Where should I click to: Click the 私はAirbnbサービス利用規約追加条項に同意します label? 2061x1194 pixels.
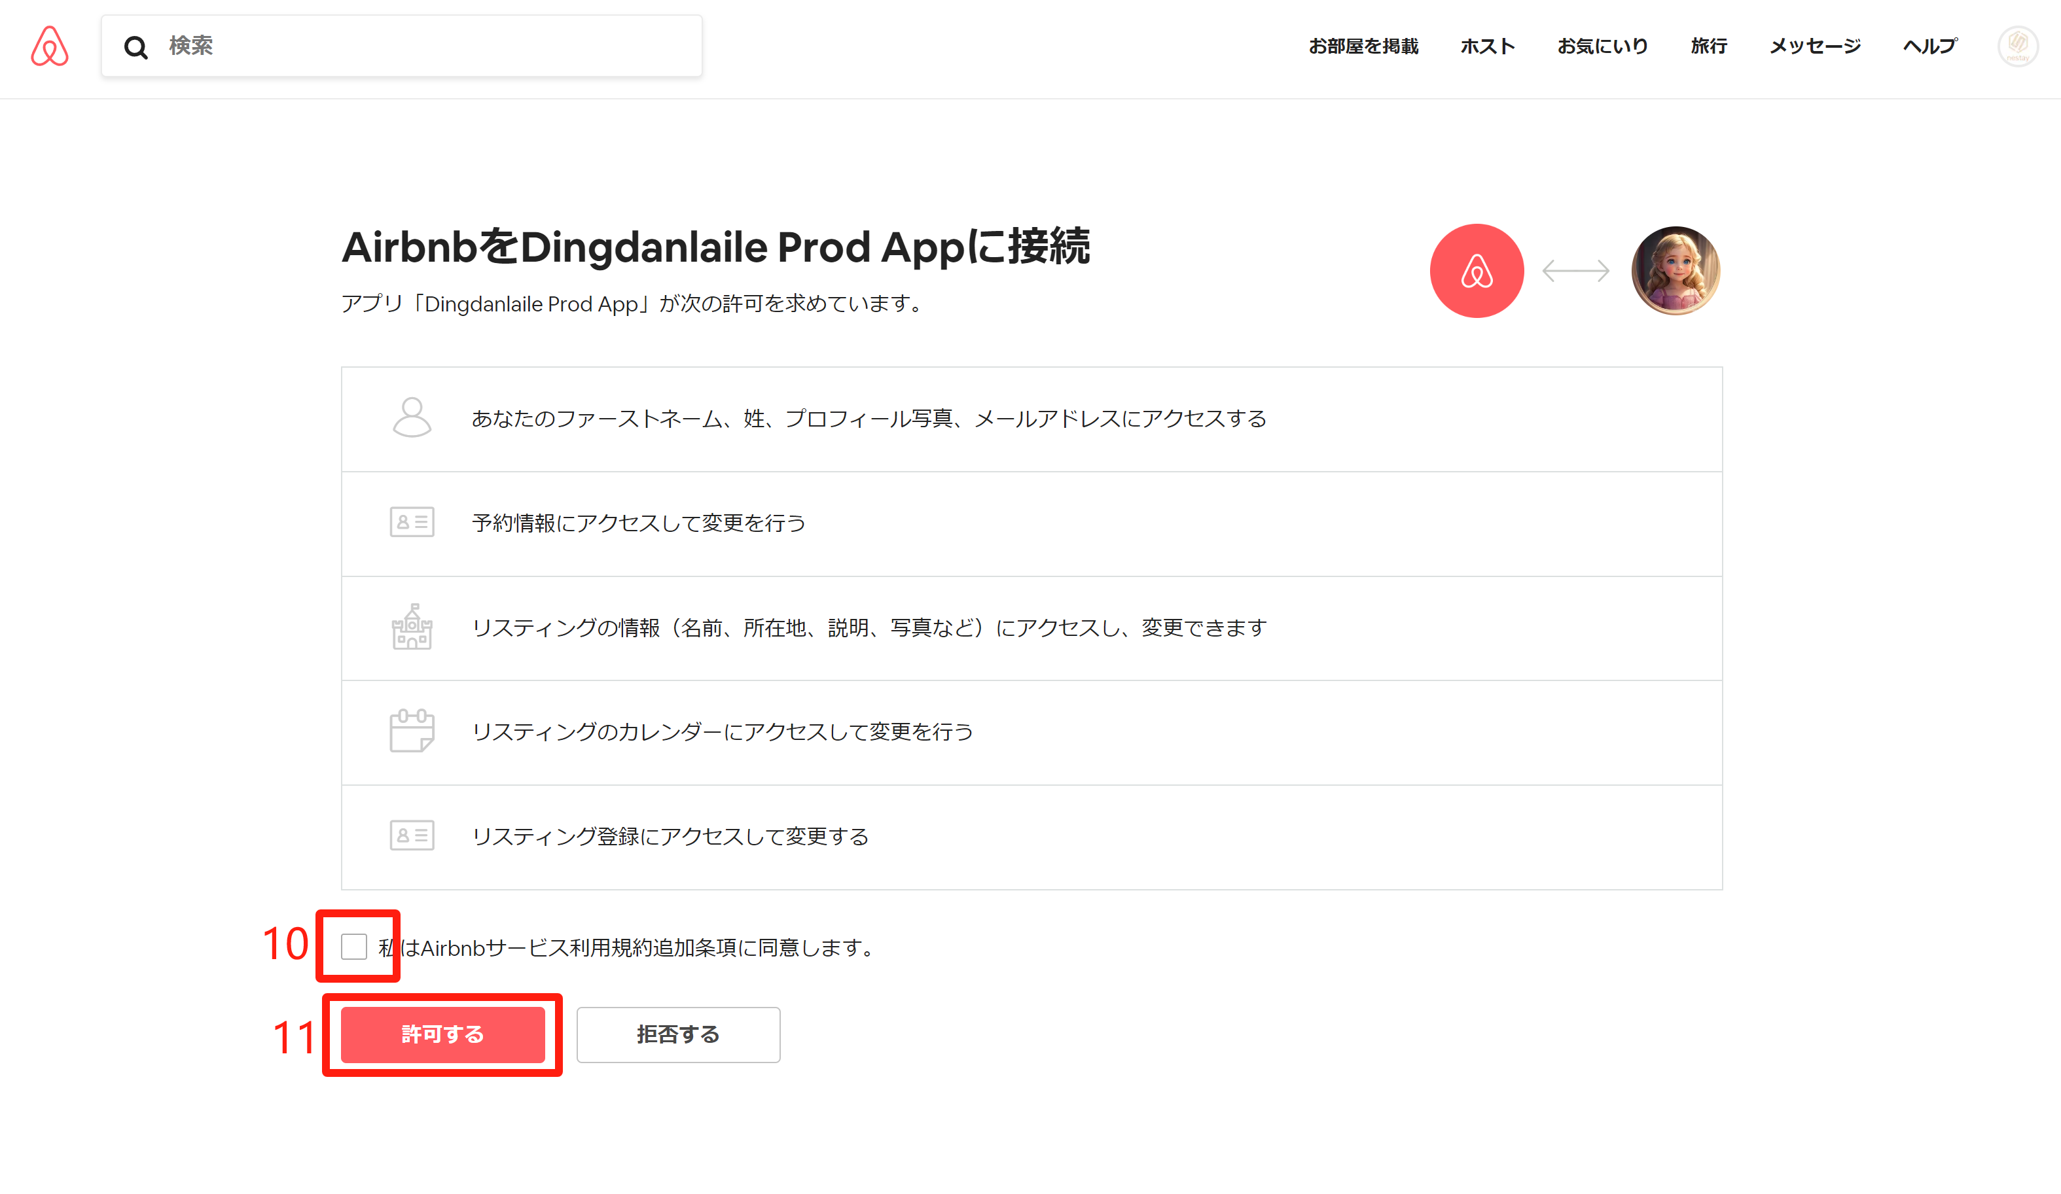[x=627, y=947]
